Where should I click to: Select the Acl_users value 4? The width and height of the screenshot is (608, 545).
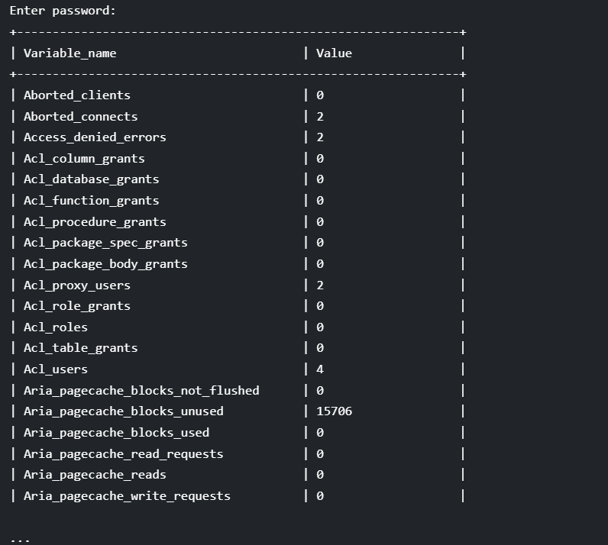tap(320, 369)
